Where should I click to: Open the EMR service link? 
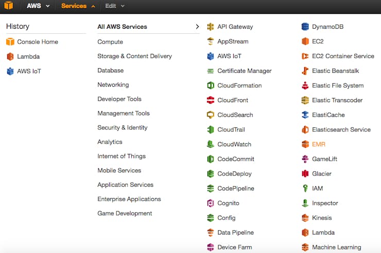point(319,144)
